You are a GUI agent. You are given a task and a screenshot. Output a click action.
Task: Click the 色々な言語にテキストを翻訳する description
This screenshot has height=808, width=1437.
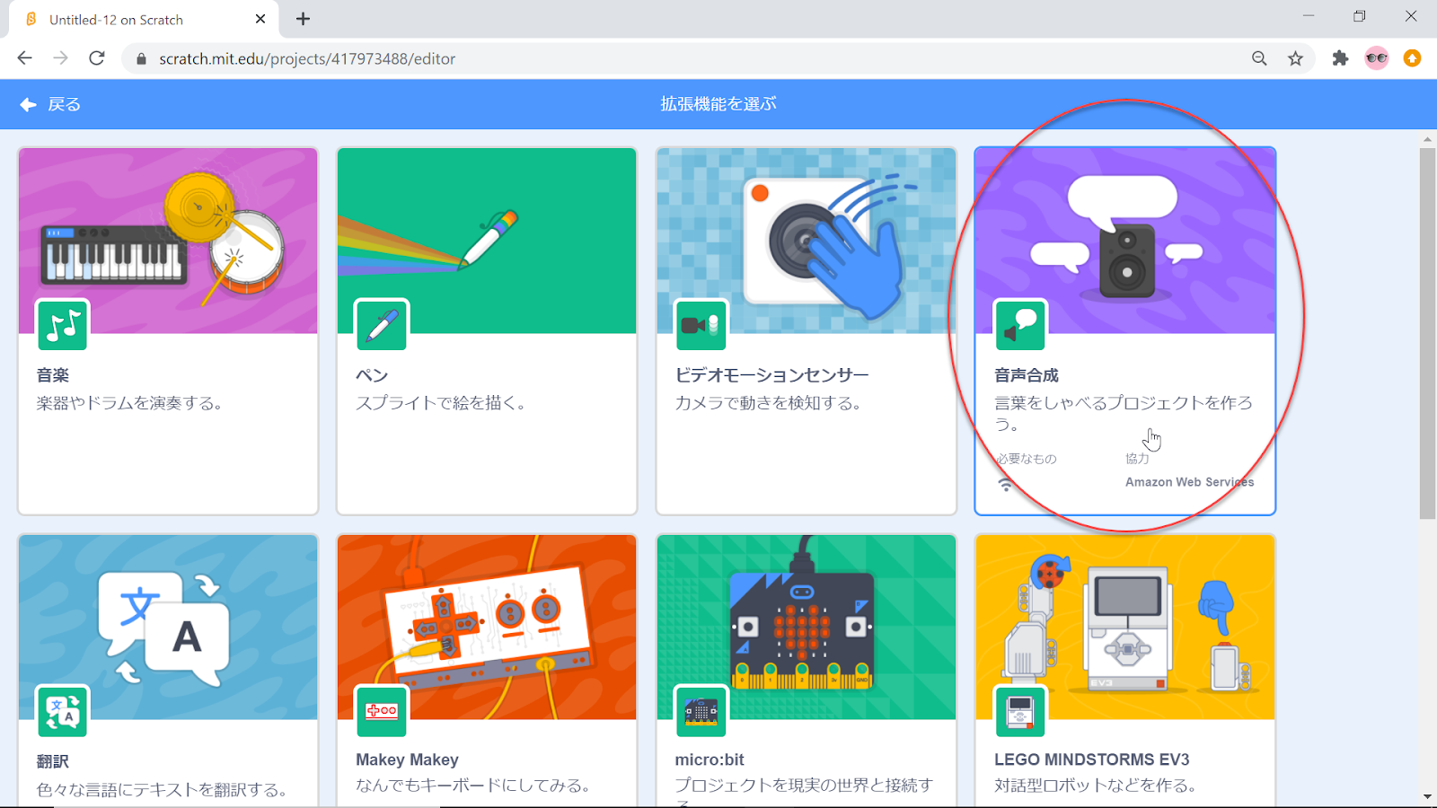(x=162, y=790)
